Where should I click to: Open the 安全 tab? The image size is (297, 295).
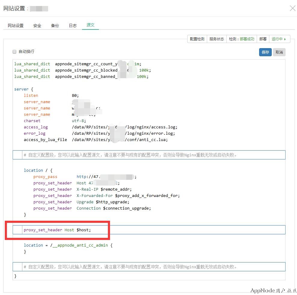[37, 26]
